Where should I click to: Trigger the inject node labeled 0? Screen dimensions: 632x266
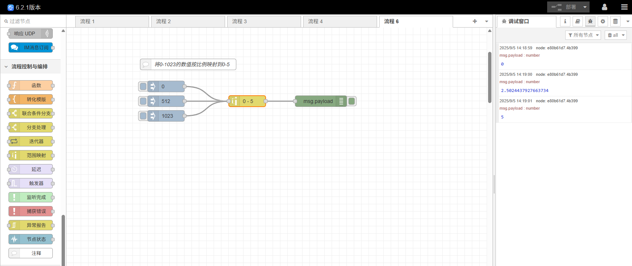click(143, 86)
